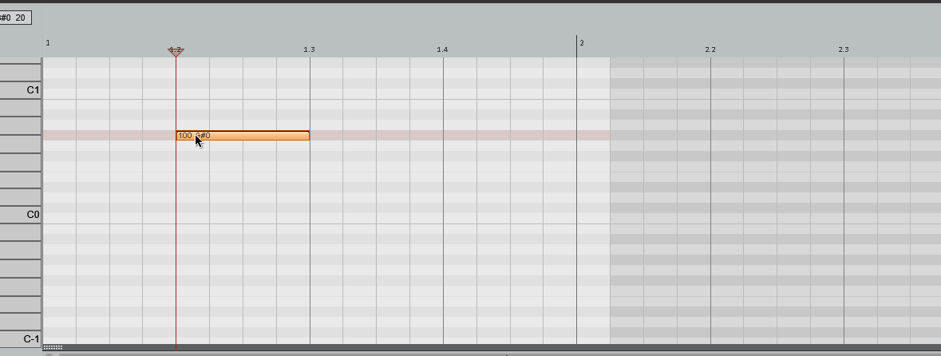Jump to bar 2 on the ruler

point(580,43)
